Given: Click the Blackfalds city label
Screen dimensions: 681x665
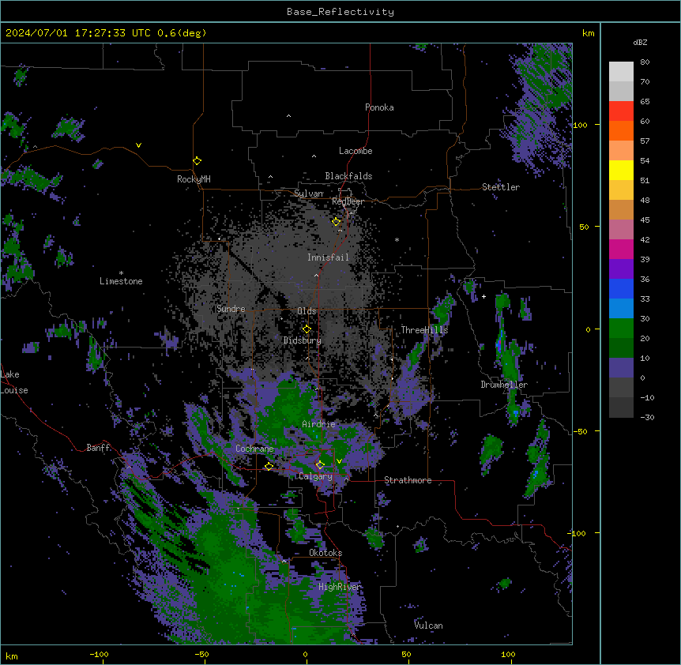Looking at the screenshot, I should (x=348, y=176).
